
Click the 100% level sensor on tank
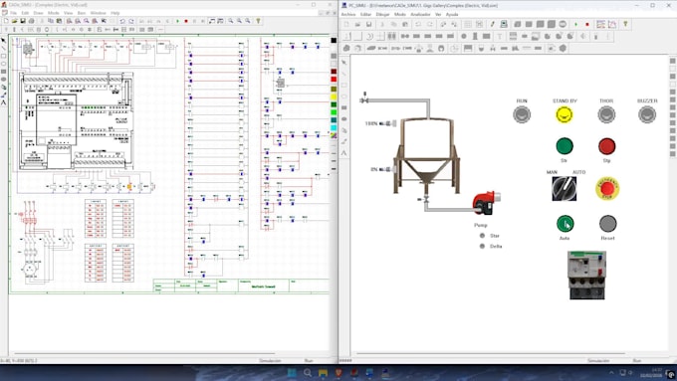[387, 123]
